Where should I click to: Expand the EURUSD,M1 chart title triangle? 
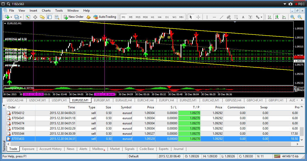[x=5, y=23]
